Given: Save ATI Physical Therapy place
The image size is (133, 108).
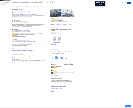Looking at the screenshot, I should coord(70,25).
